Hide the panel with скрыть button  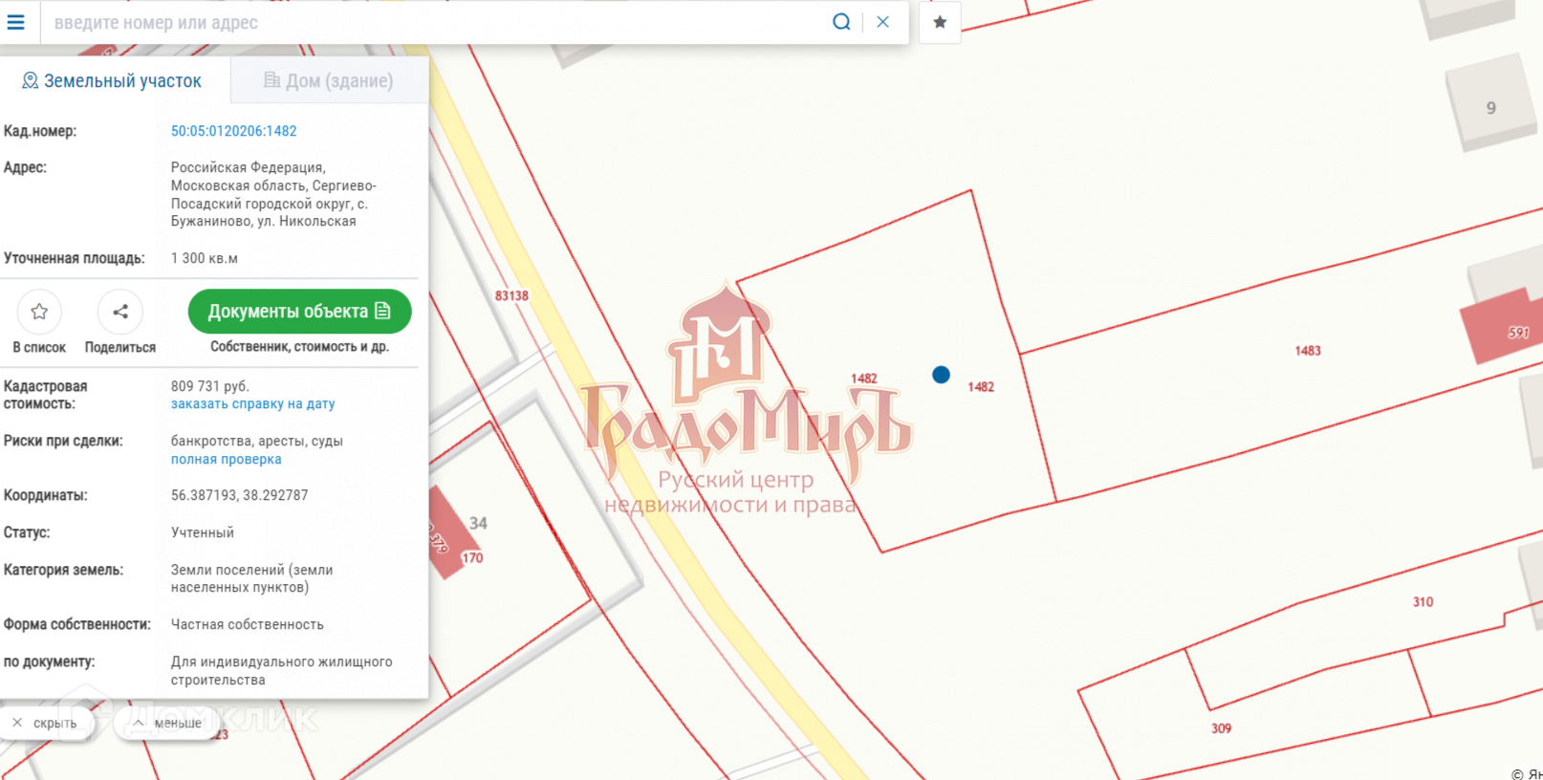tap(46, 724)
